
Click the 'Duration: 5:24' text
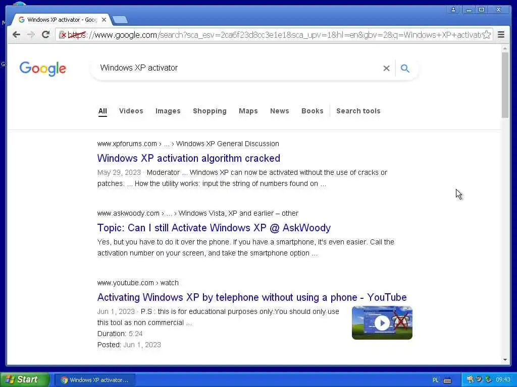(x=120, y=334)
